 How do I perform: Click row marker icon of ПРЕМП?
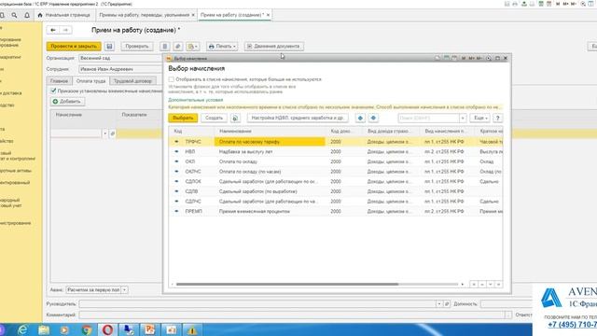pos(176,211)
